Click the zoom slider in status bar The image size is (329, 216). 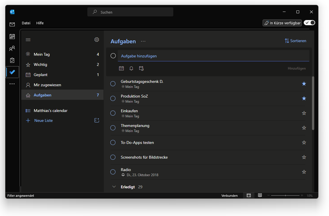285,195
